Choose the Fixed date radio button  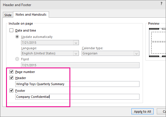tap(17, 59)
